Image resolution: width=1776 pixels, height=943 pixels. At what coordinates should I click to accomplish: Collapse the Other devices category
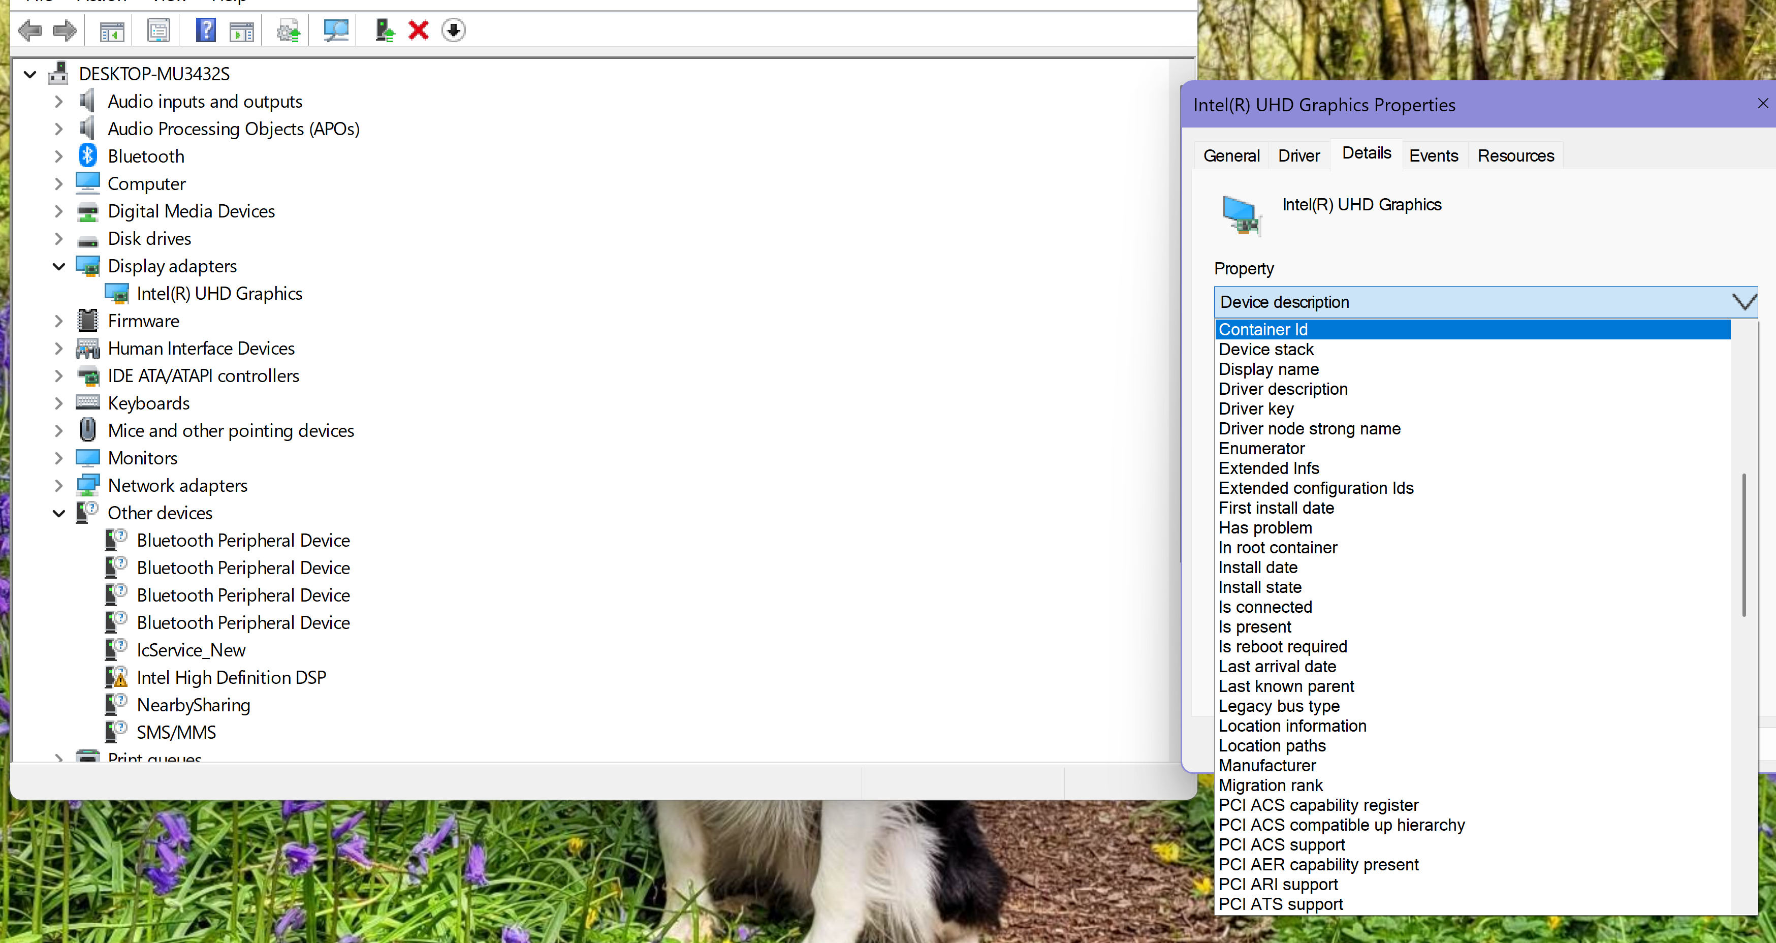click(59, 513)
